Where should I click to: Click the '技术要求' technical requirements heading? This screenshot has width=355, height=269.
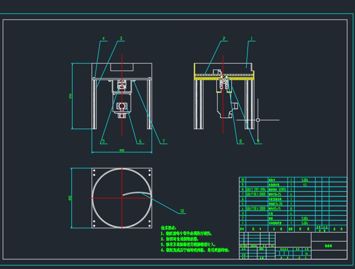click(x=168, y=228)
